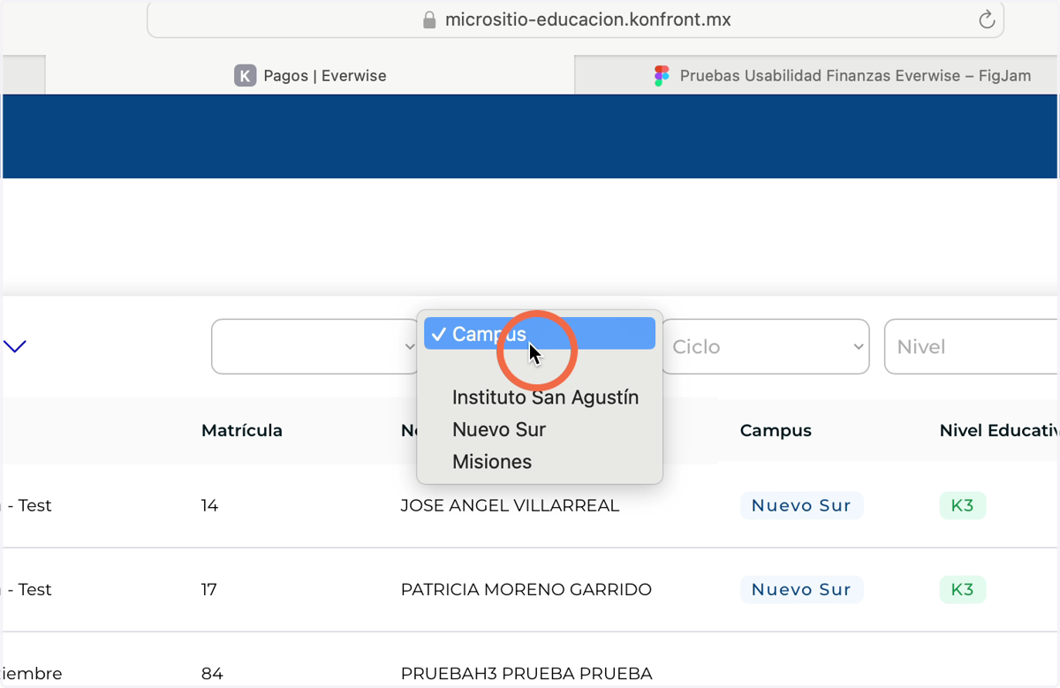The height and width of the screenshot is (688, 1060).
Task: Click matrícula value 84
Action: pos(212,674)
